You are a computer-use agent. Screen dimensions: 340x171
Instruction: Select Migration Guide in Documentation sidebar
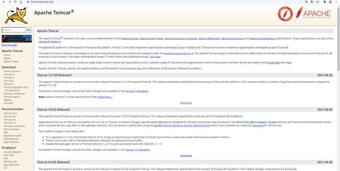pos(13,135)
